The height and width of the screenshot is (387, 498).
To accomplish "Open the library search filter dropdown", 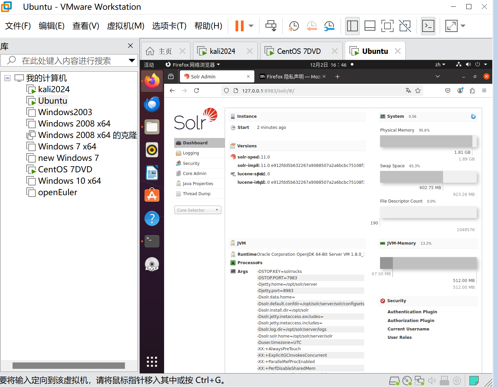I will (x=132, y=61).
